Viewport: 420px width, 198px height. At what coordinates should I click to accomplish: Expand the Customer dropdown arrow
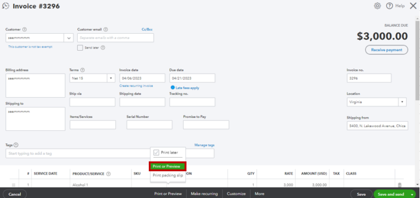(x=69, y=38)
